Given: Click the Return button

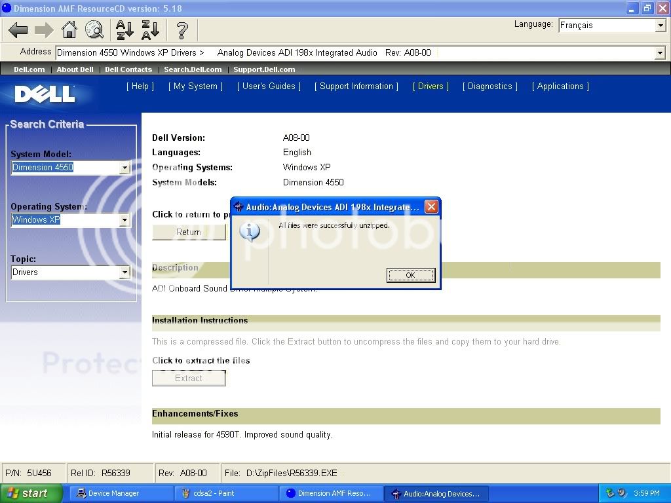Looking at the screenshot, I should click(x=189, y=232).
